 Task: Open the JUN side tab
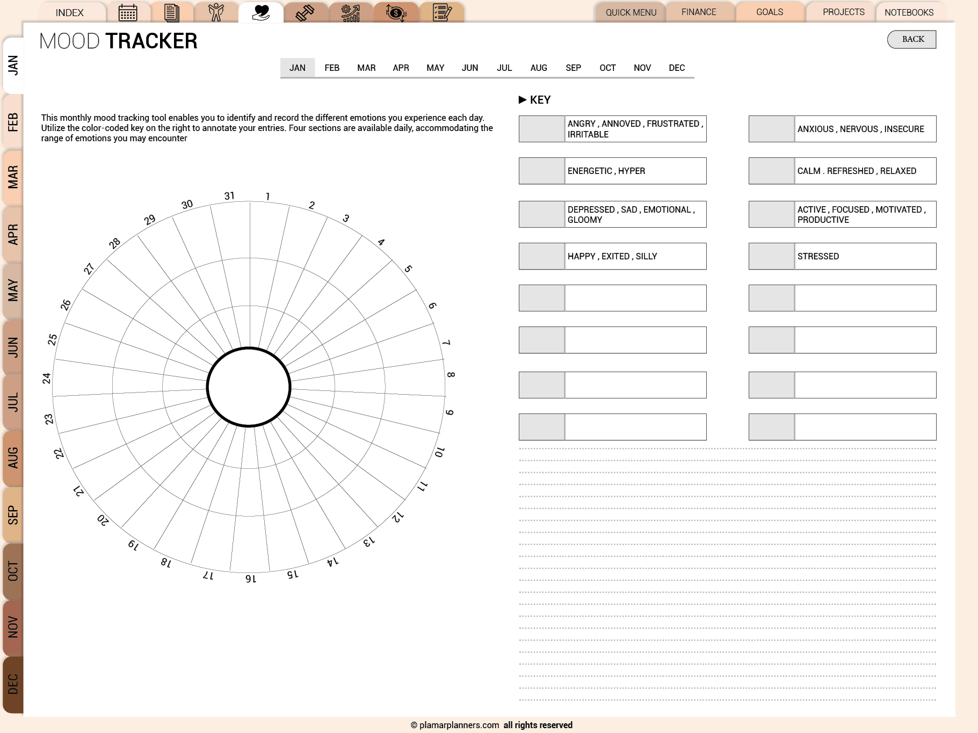pos(13,347)
